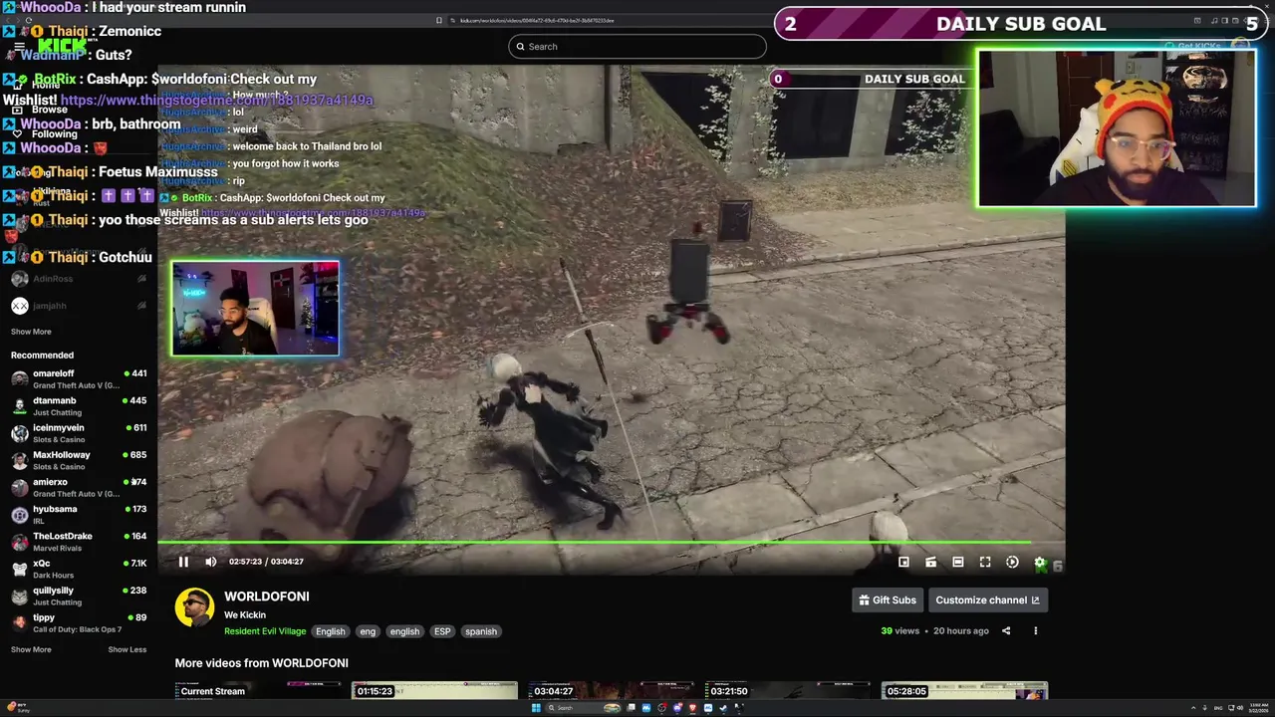Pause the video playback
Viewport: 1275px width, 717px height.
pos(183,562)
